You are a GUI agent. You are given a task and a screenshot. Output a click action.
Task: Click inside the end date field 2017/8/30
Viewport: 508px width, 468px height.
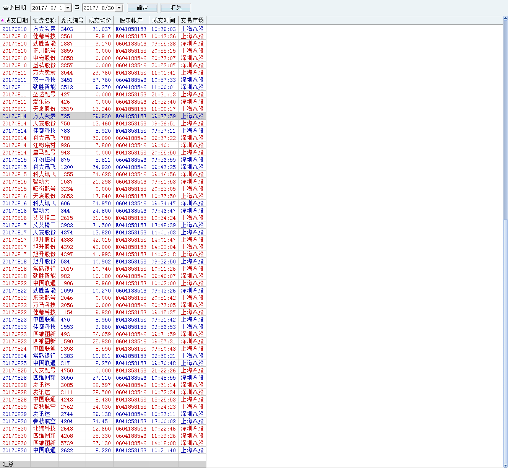click(99, 8)
